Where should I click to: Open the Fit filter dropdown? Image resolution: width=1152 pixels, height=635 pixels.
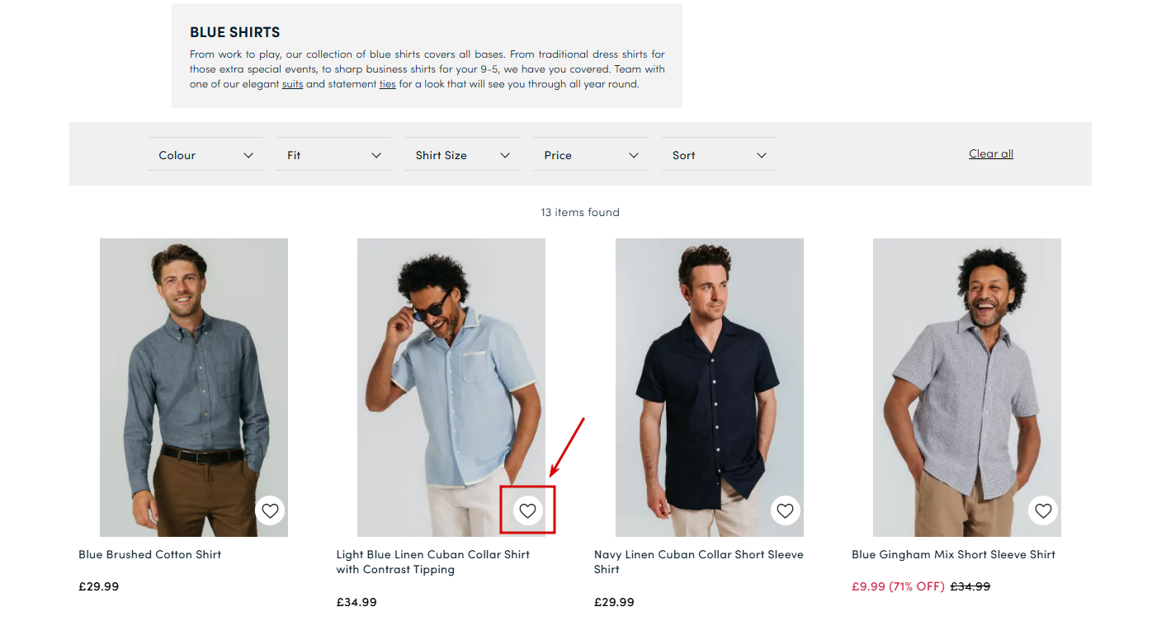(x=333, y=155)
